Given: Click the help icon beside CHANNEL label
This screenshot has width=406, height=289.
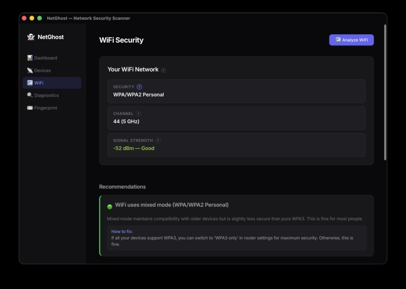Looking at the screenshot, I should [x=139, y=113].
